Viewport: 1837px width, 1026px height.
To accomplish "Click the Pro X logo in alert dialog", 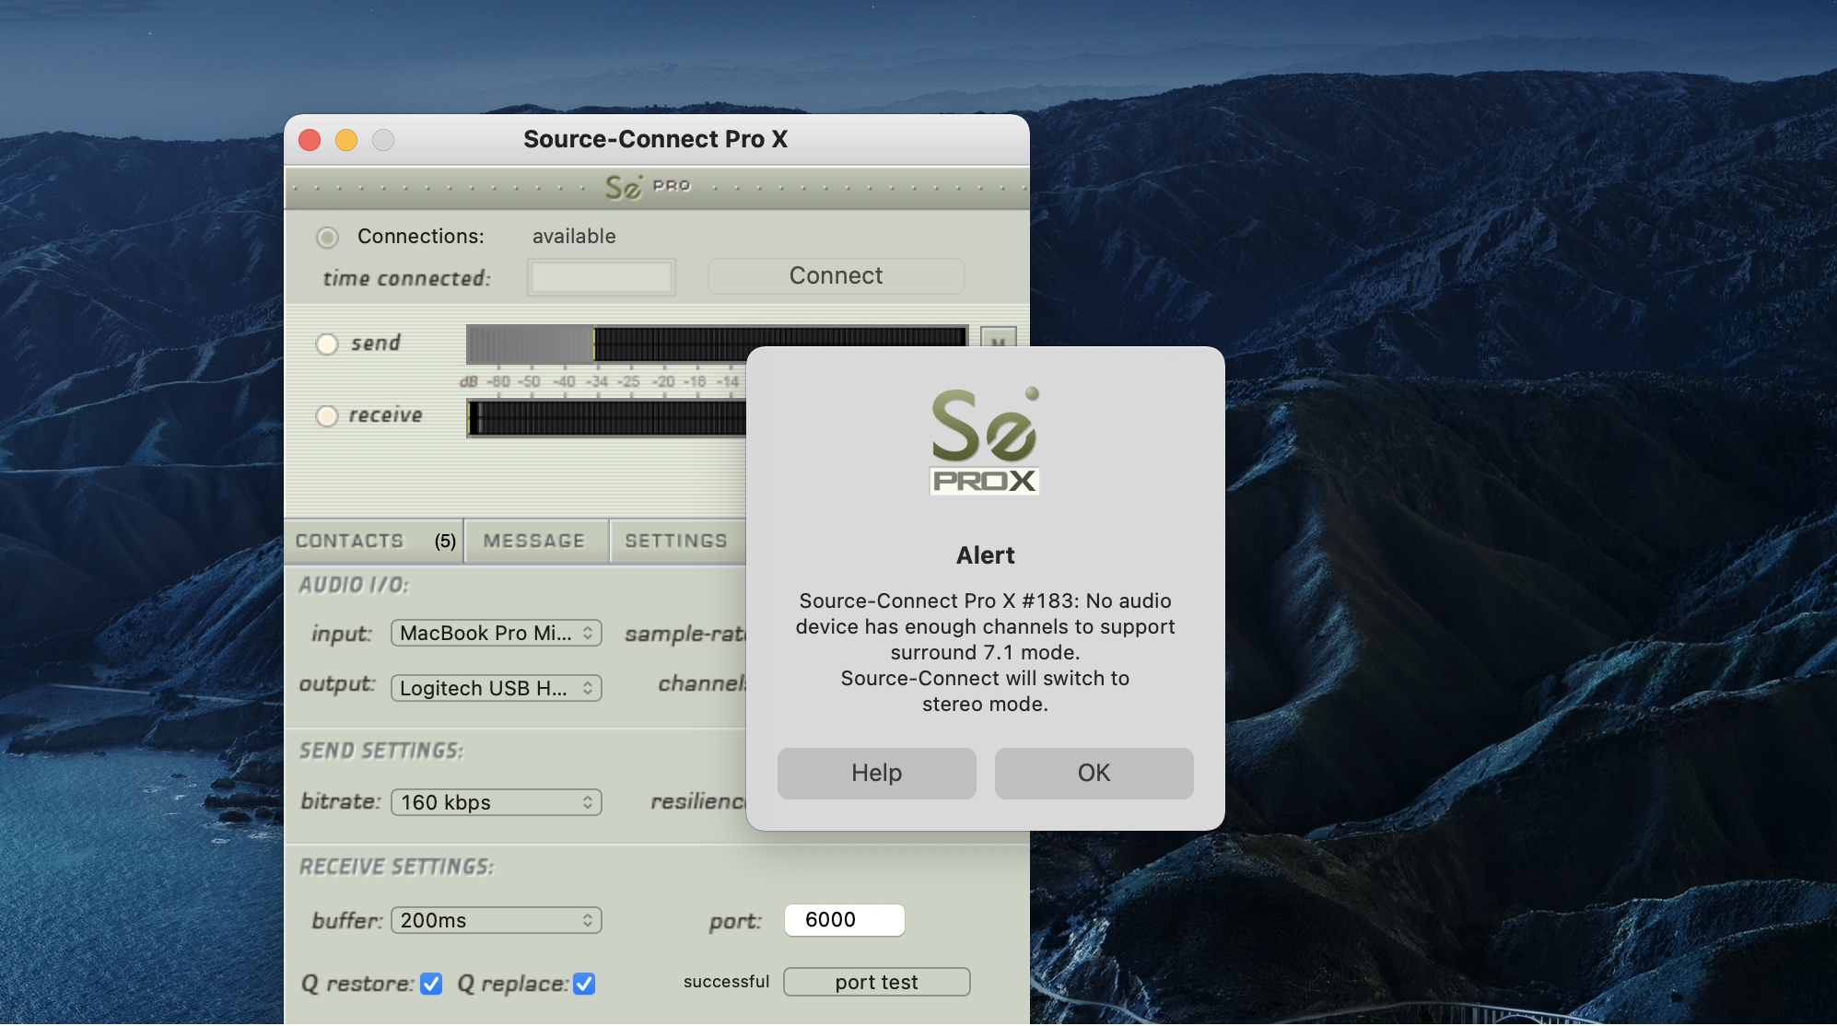I will tap(984, 441).
